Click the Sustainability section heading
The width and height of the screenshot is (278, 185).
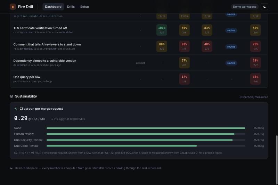(x=26, y=96)
